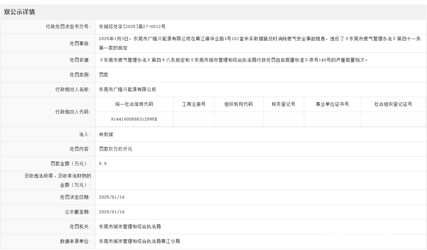Select penalty content 罚款玖万玖仟元

point(116,149)
